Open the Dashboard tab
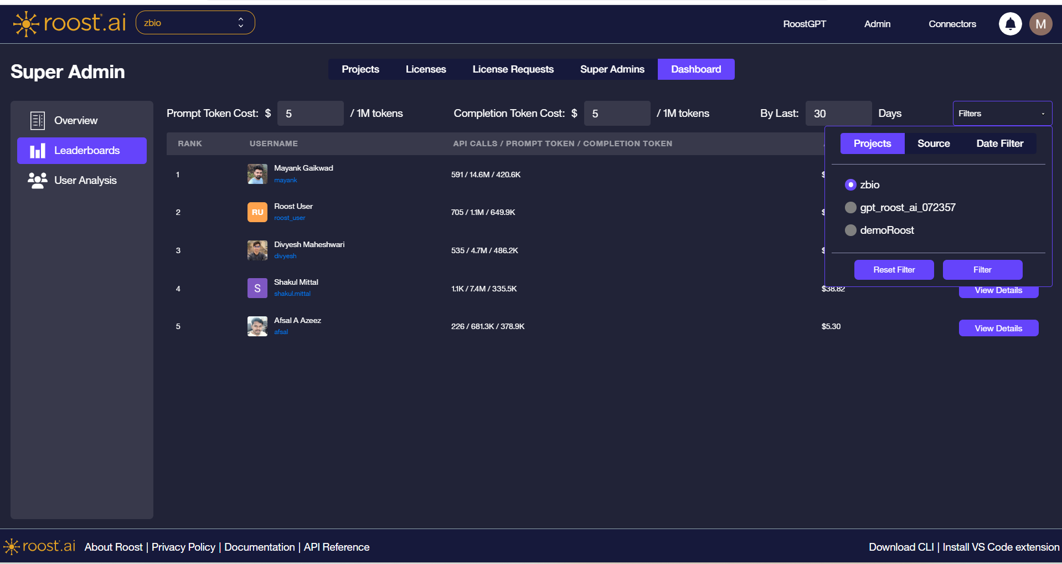Image resolution: width=1062 pixels, height=564 pixels. pyautogui.click(x=695, y=69)
